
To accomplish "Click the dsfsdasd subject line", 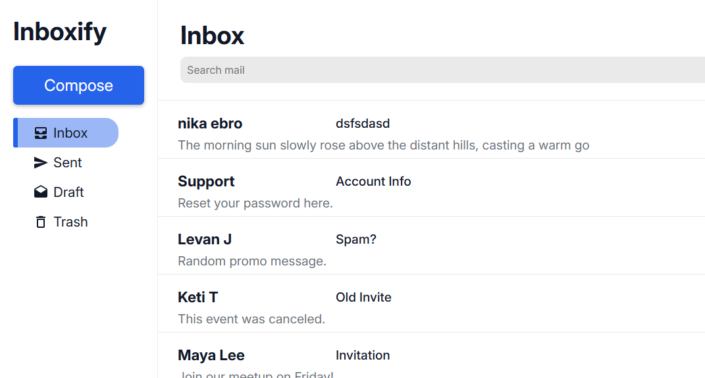I will (x=363, y=124).
